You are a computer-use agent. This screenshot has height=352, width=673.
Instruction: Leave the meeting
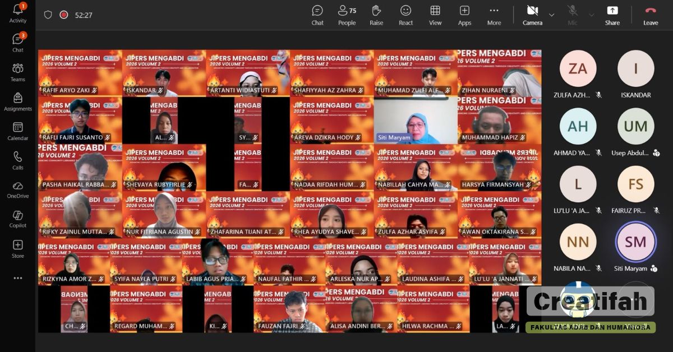pos(651,15)
